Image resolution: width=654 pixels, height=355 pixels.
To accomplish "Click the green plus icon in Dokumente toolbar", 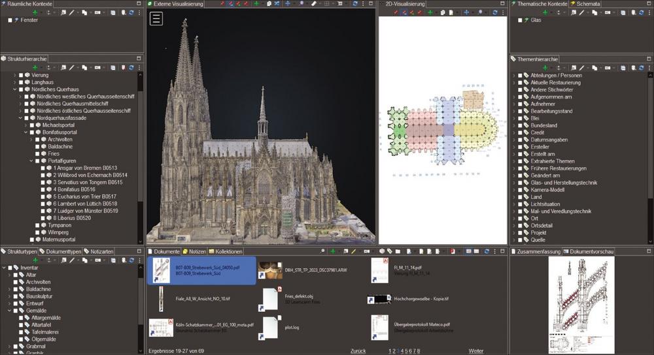I will pos(332,251).
